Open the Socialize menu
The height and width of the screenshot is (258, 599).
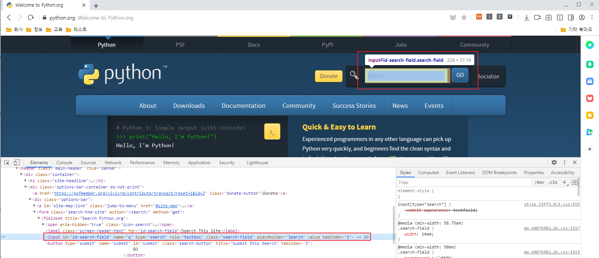click(x=488, y=77)
